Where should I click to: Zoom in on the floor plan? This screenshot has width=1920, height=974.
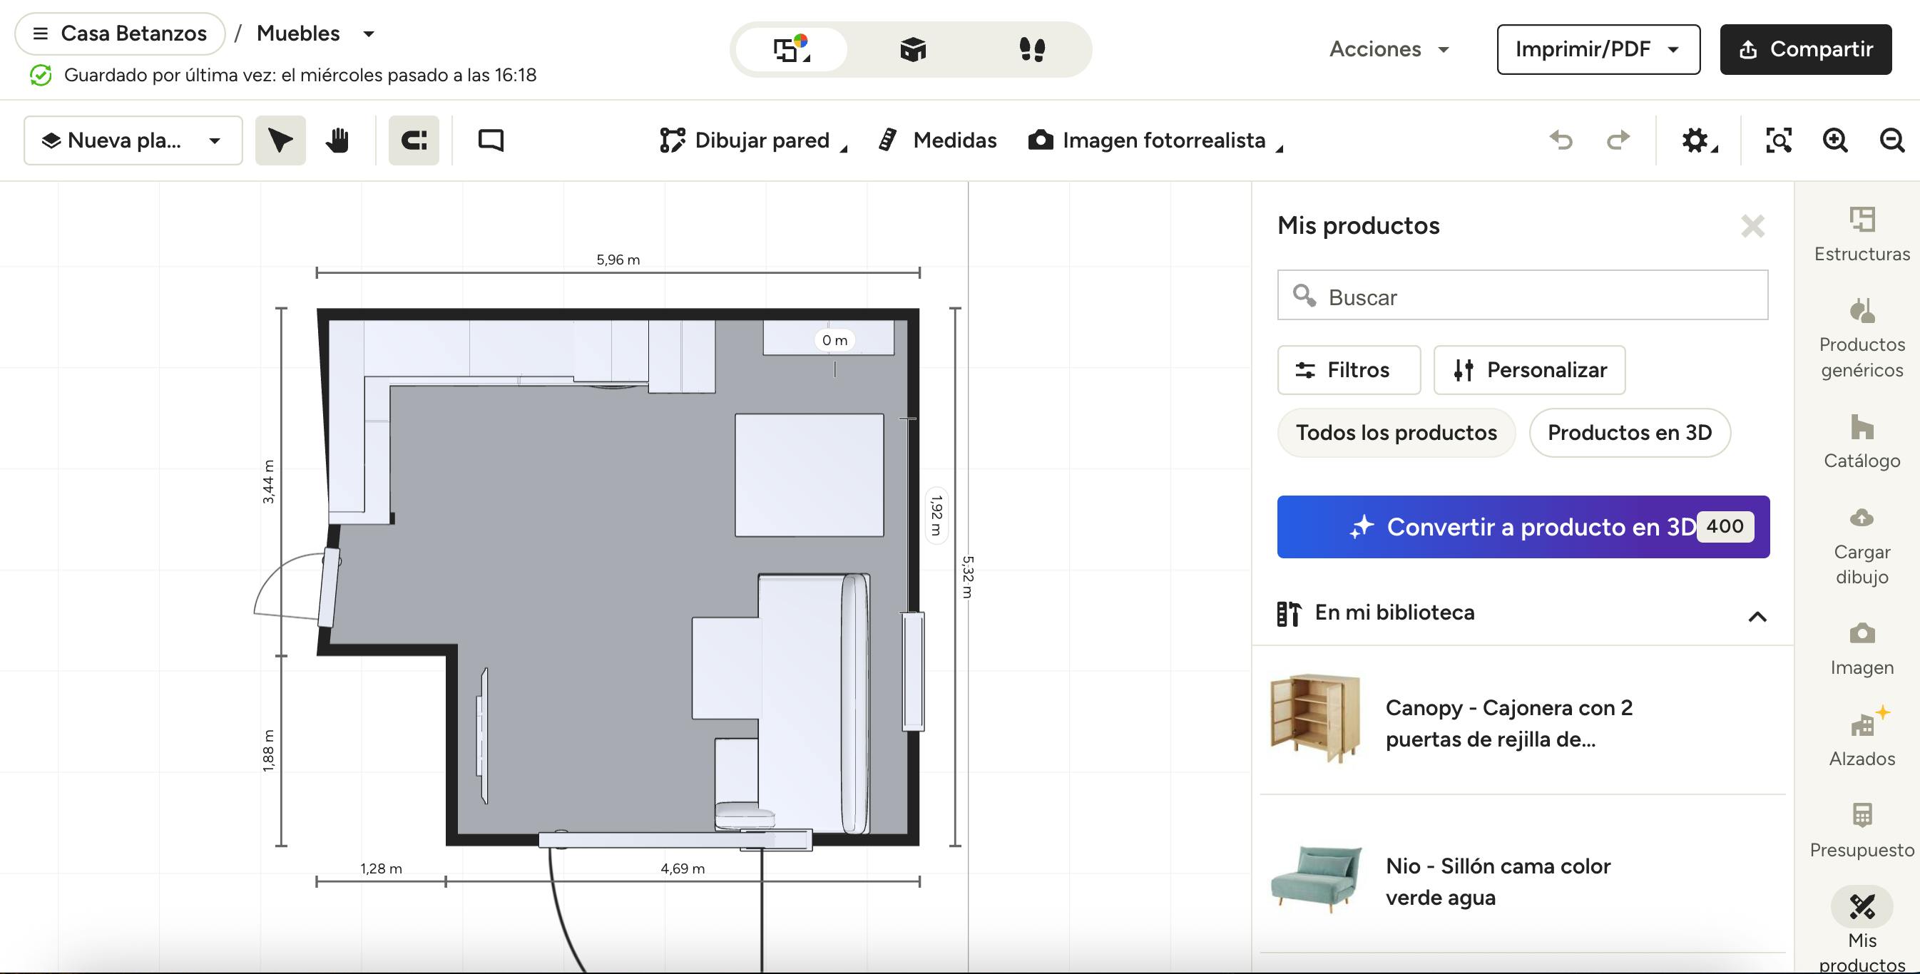(x=1835, y=140)
